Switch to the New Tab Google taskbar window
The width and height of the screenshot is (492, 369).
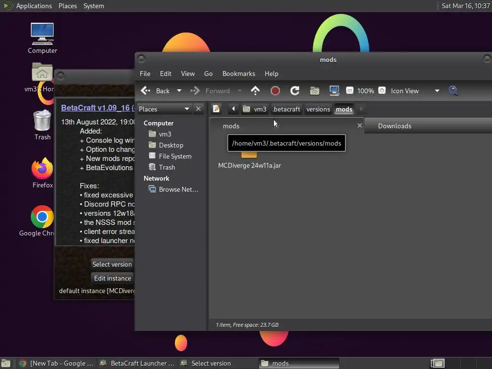pos(56,363)
